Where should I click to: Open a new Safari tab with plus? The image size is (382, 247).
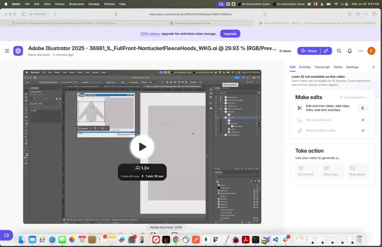[366, 14]
